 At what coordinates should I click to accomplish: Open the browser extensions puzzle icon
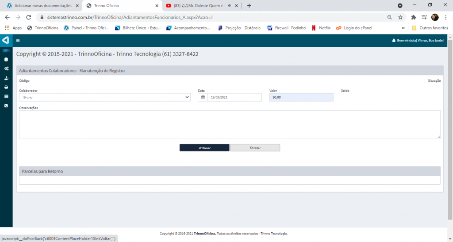click(414, 17)
